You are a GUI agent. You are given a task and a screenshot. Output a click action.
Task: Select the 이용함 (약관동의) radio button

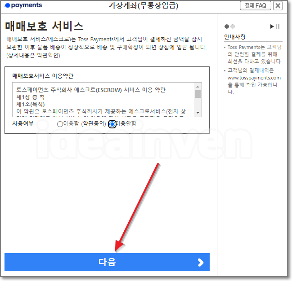[60, 124]
